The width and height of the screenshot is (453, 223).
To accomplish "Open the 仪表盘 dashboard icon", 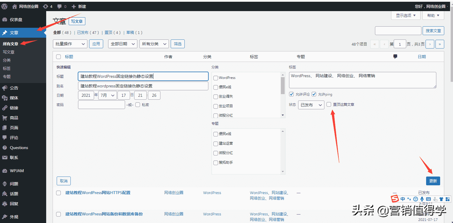I will pyautogui.click(x=5, y=20).
